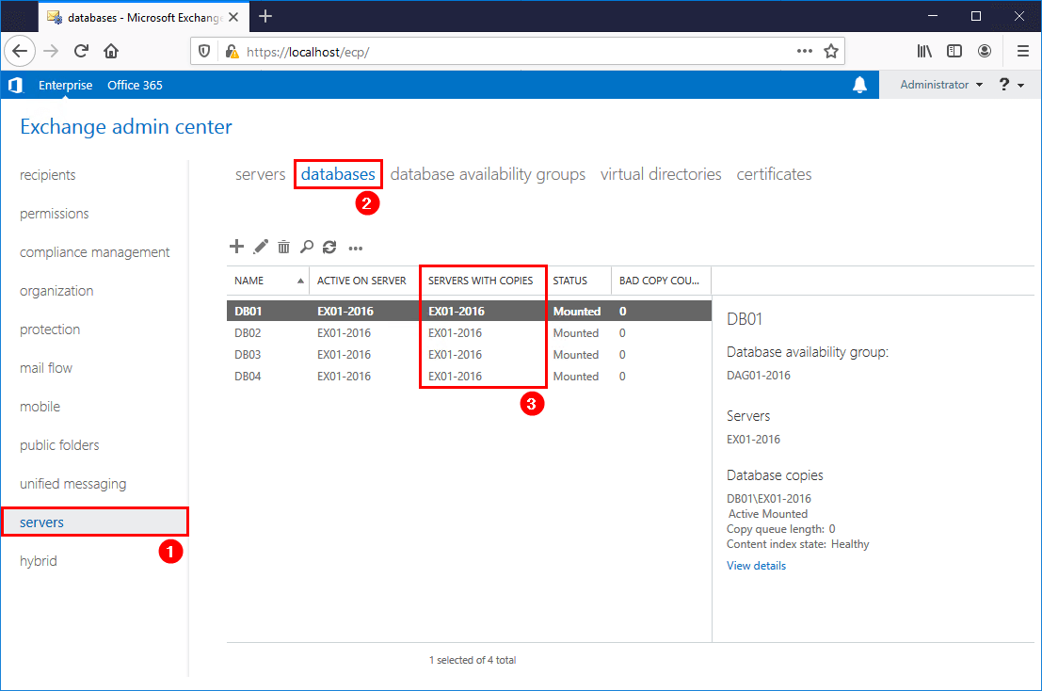Screen dimensions: 1042x691
Task: Switch to the databases tab
Action: [338, 174]
